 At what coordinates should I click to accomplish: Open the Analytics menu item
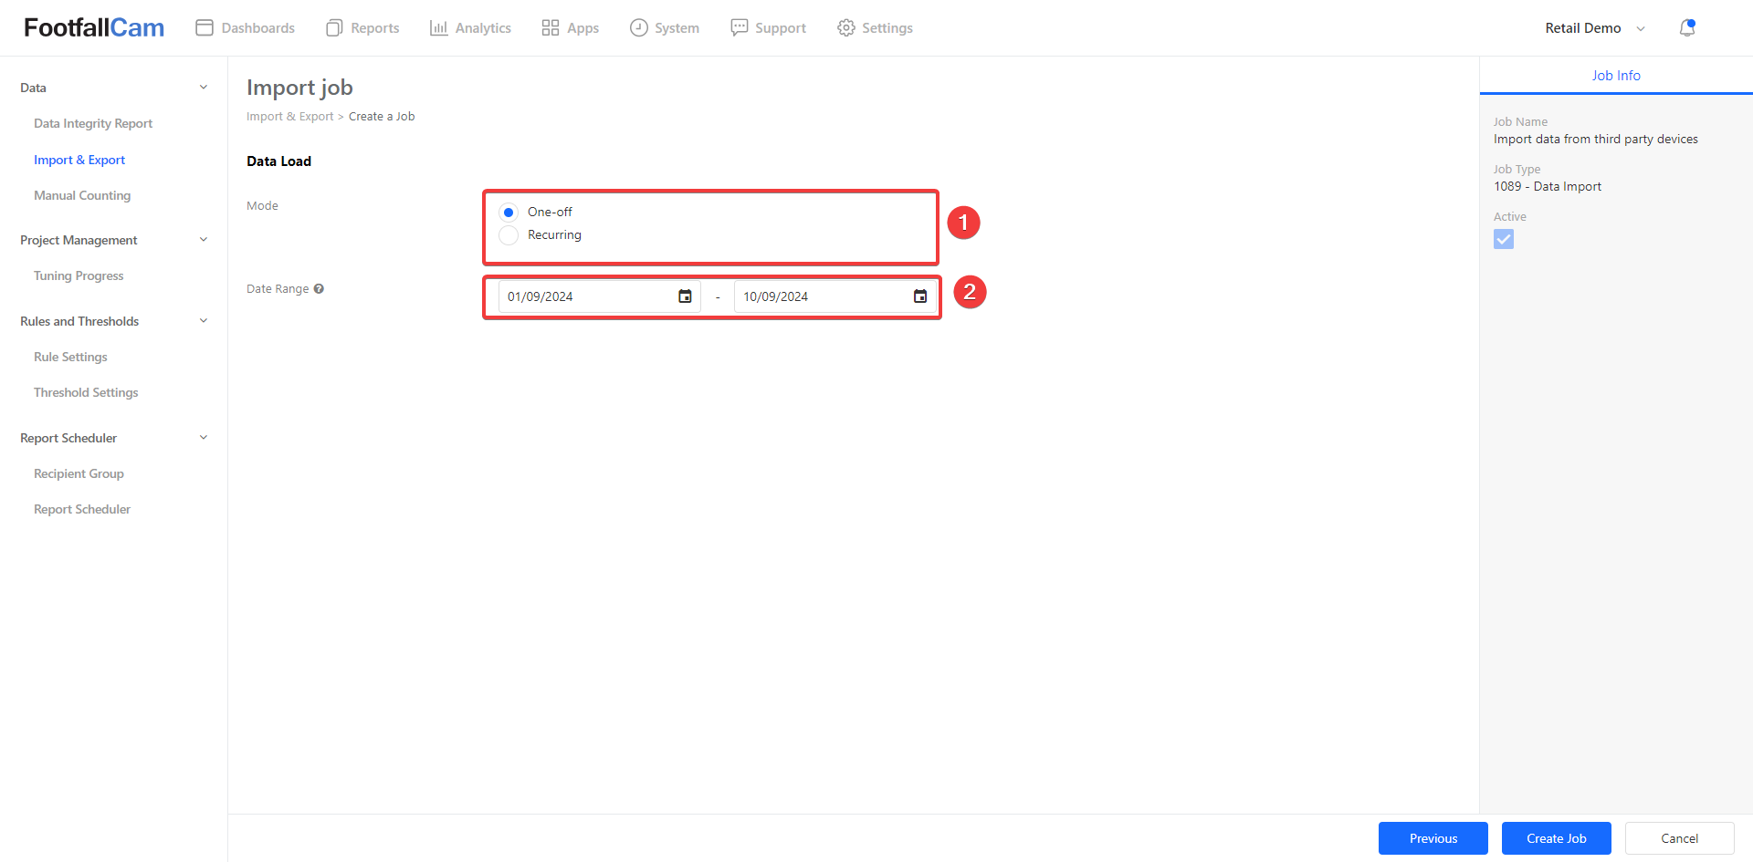pyautogui.click(x=470, y=27)
